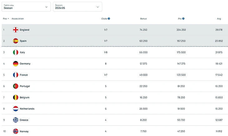Click the help icon beside Pts

click(183, 19)
